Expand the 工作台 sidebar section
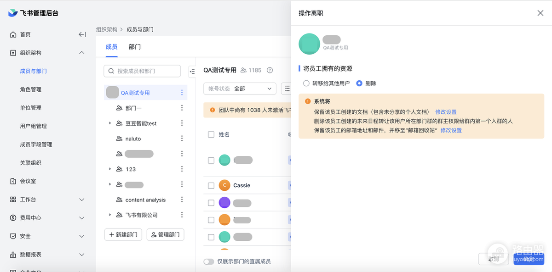552x272 pixels. pyautogui.click(x=82, y=200)
